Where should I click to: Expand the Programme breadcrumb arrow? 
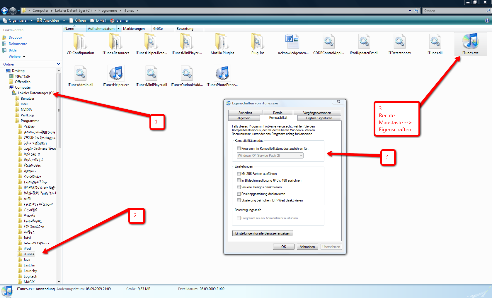point(120,11)
